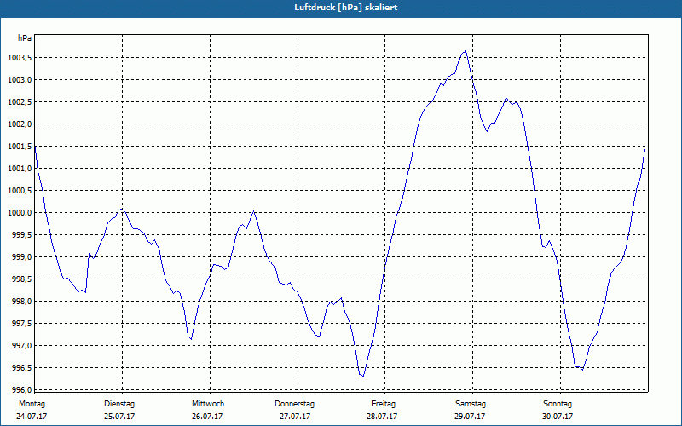
Task: Click the 1002,0 y-axis label
Action: coord(20,124)
